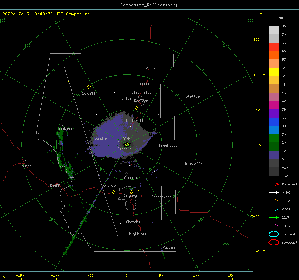299x280 pixels.
Task: Click the Composite_Reflectivity title
Action: 149,5
